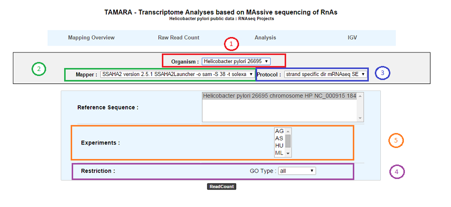Click Experiments list scroll down arrow
Viewport: 451px width, 207px height.
288,153
